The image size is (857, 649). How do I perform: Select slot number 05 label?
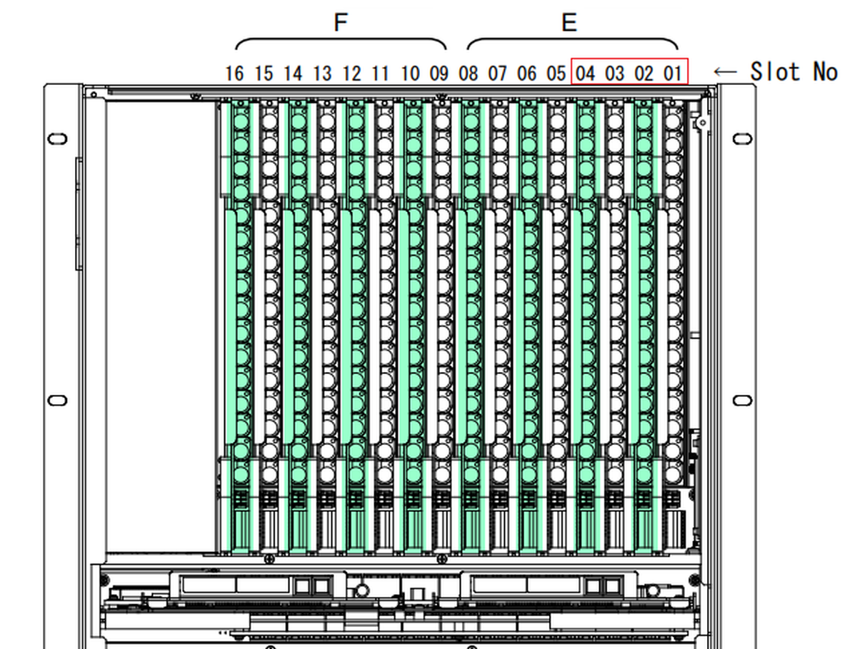[x=556, y=74]
